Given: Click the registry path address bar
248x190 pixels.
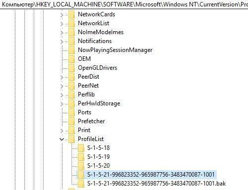Looking at the screenshot, I should point(124,4).
